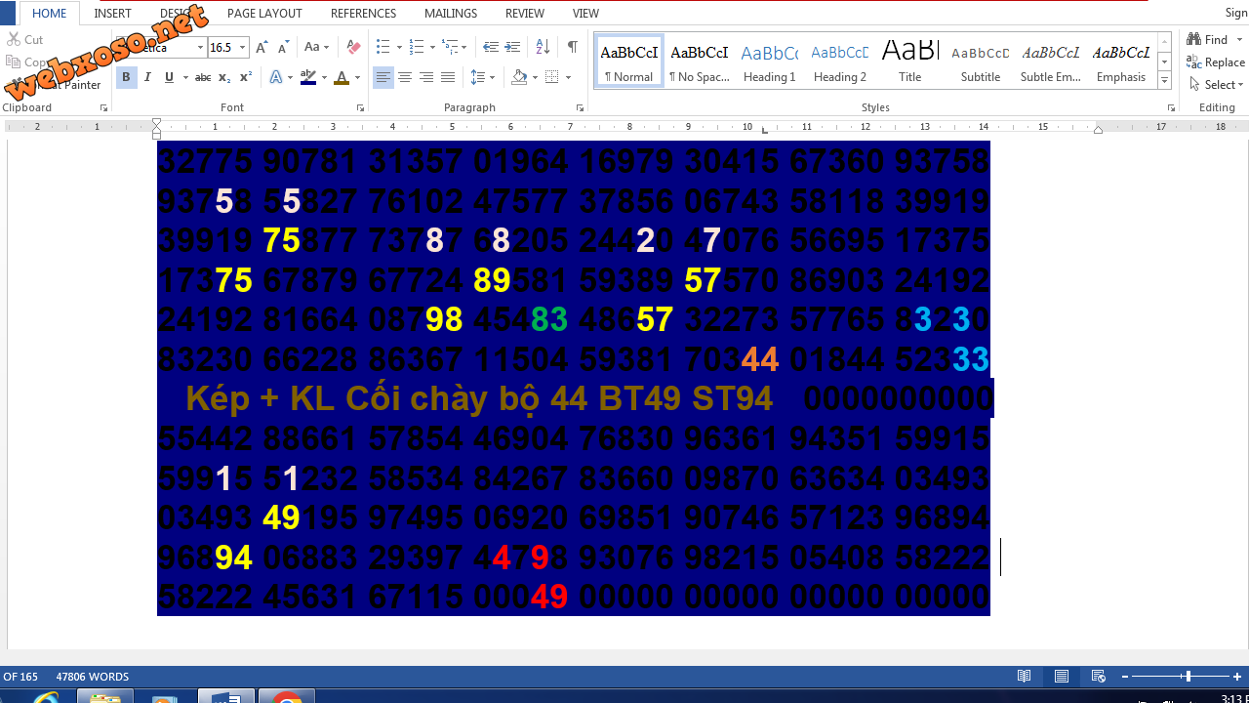1249x703 pixels.
Task: Apply text highlight color
Action: point(308,77)
